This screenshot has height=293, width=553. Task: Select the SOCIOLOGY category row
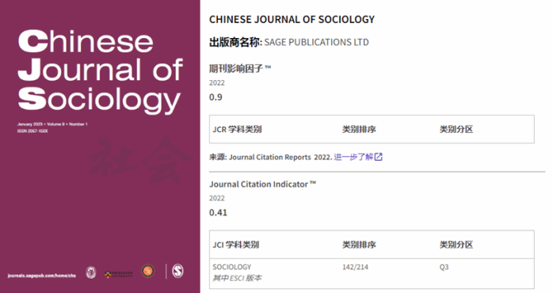click(x=372, y=273)
